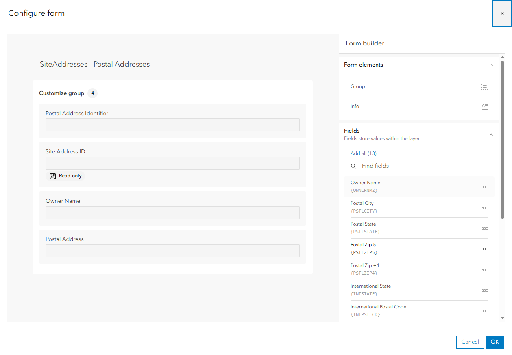Collapse the Fields section
Screen dimensions: 512x355
(x=491, y=135)
